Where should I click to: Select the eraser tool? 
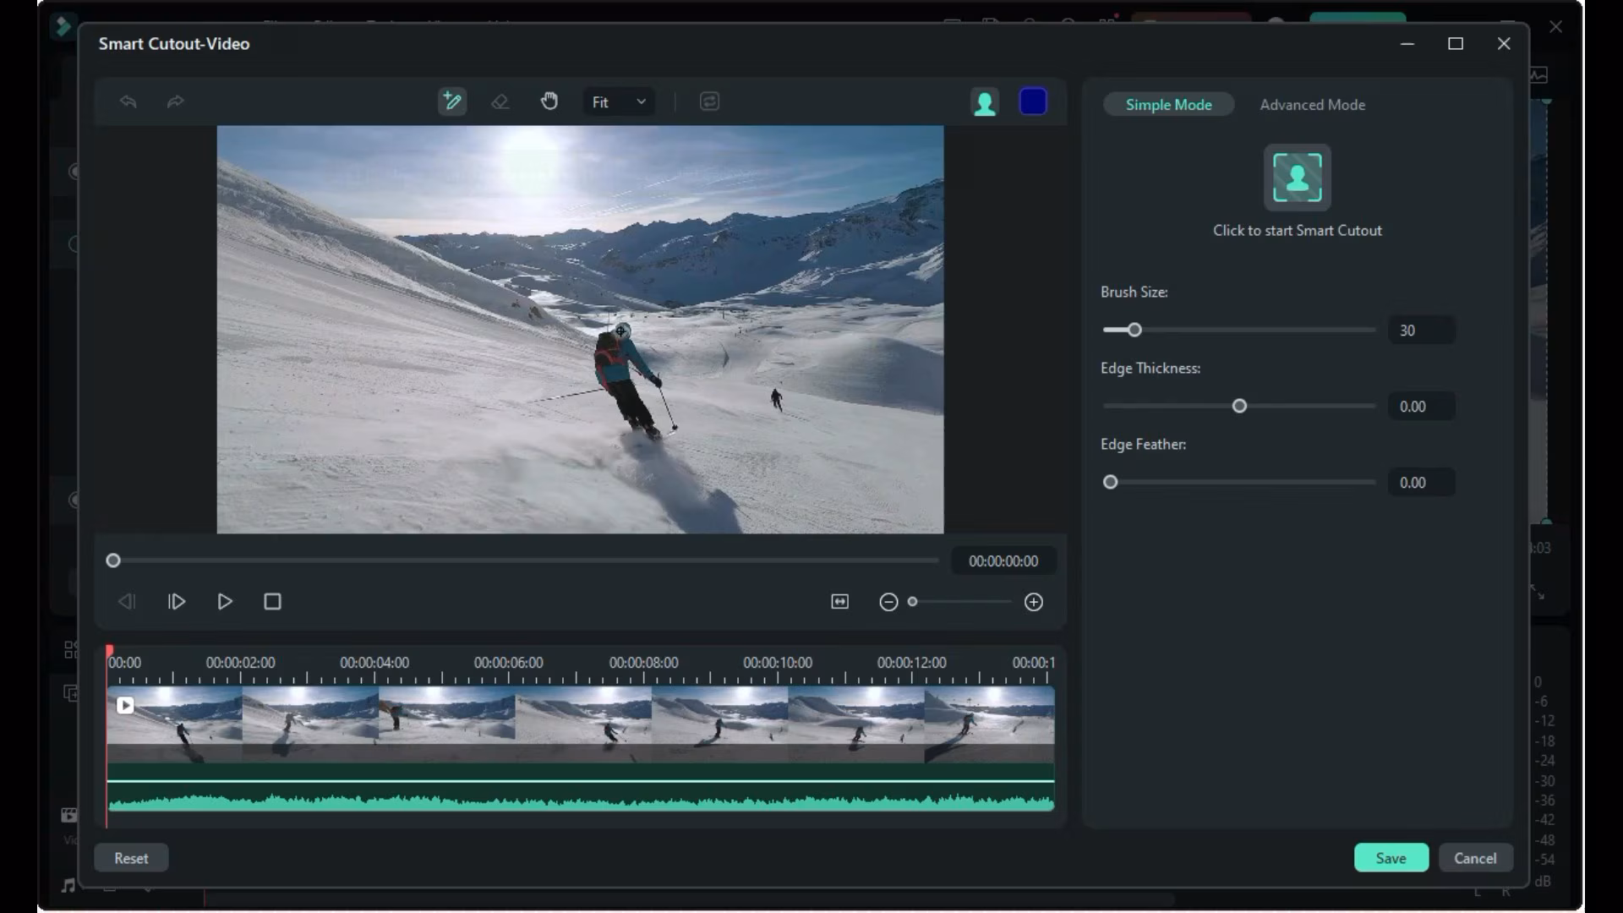click(500, 101)
